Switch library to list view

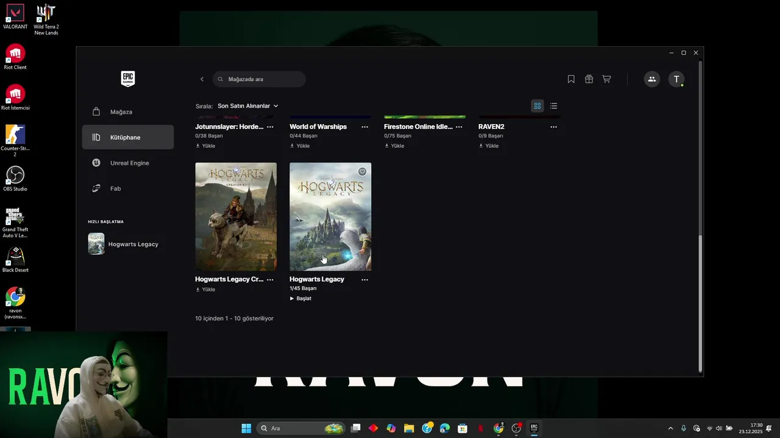pos(553,106)
